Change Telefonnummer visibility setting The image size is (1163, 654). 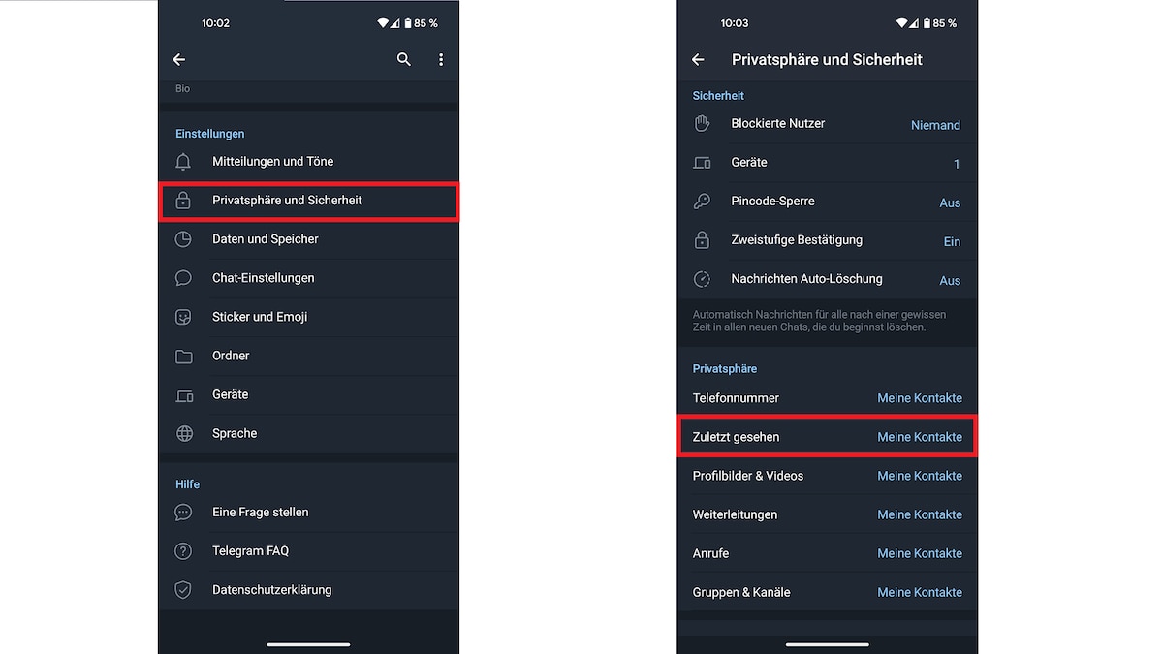(x=828, y=398)
